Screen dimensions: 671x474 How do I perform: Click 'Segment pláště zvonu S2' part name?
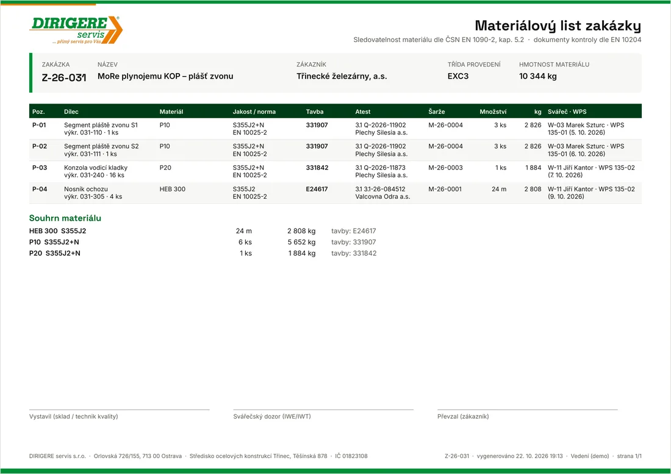(x=101, y=146)
